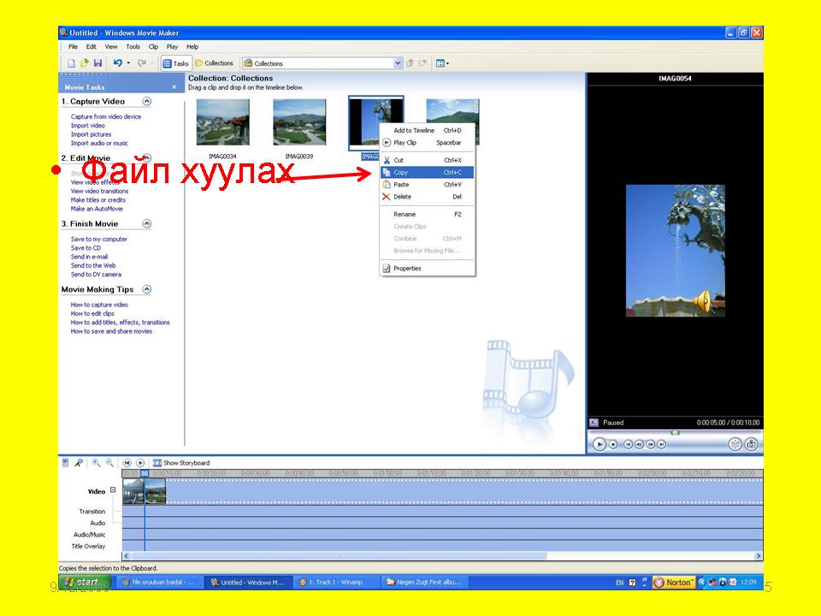
Task: Click the Zoom Timeline In magnifier
Action: pos(97,463)
